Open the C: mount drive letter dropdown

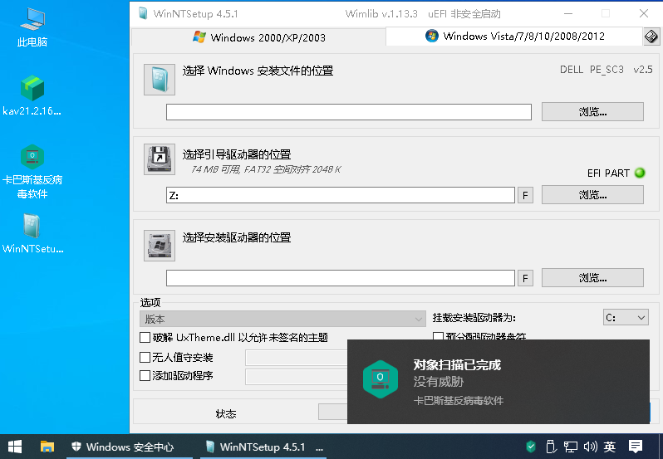pyautogui.click(x=626, y=318)
